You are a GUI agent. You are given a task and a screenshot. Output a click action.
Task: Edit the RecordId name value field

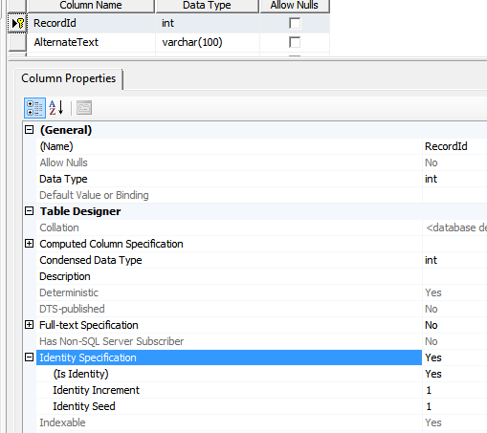(454, 146)
